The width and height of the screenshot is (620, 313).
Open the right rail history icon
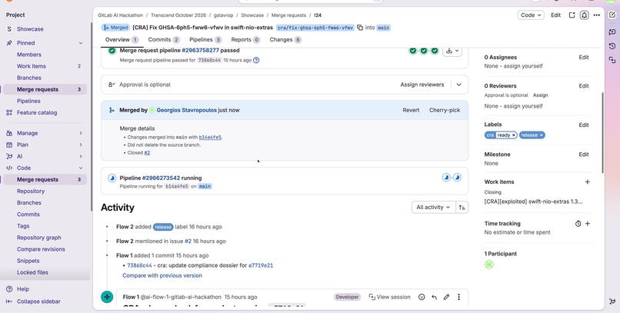point(612,46)
